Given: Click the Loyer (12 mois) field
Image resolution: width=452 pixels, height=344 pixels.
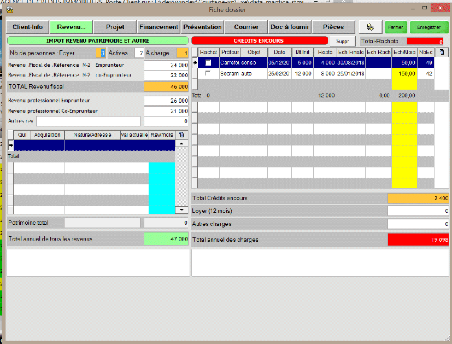Looking at the screenshot, I should (418, 211).
